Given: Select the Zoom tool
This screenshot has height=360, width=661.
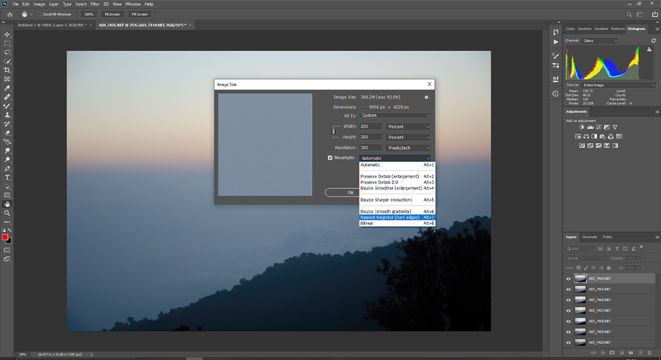Looking at the screenshot, I should pyautogui.click(x=7, y=213).
